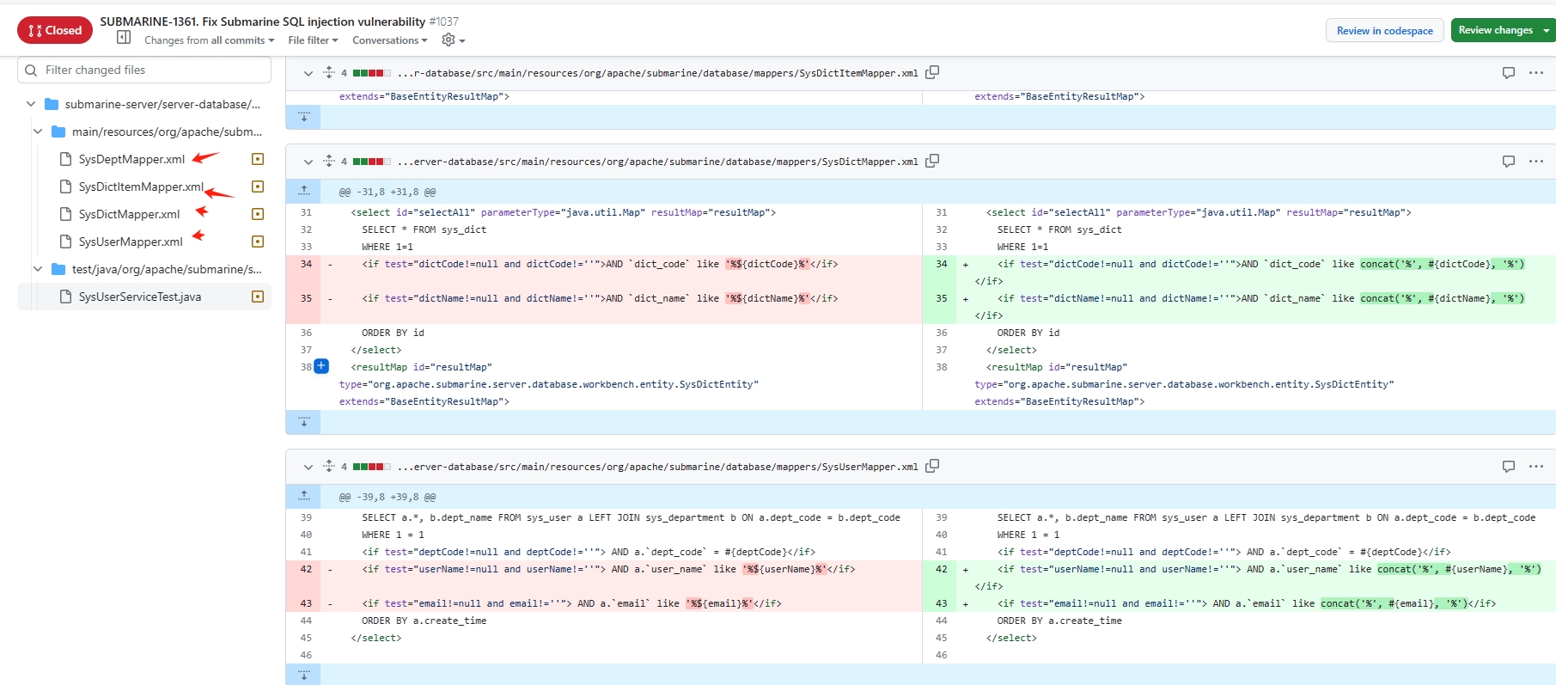Collapse the test/java folder in tree
The height and width of the screenshot is (685, 1556).
click(x=38, y=269)
